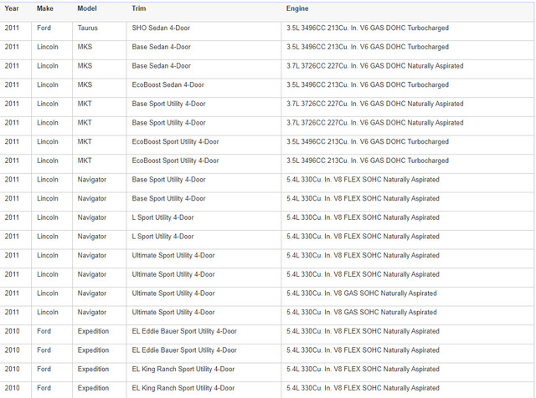Viewport: 536px width, 398px height.
Task: Click MKS in the 3.7L Base Sedan row
Action: point(85,66)
